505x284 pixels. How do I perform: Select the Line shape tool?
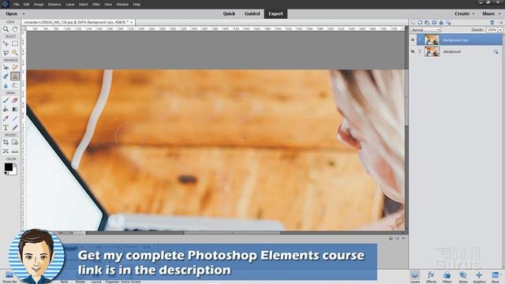coord(15,118)
